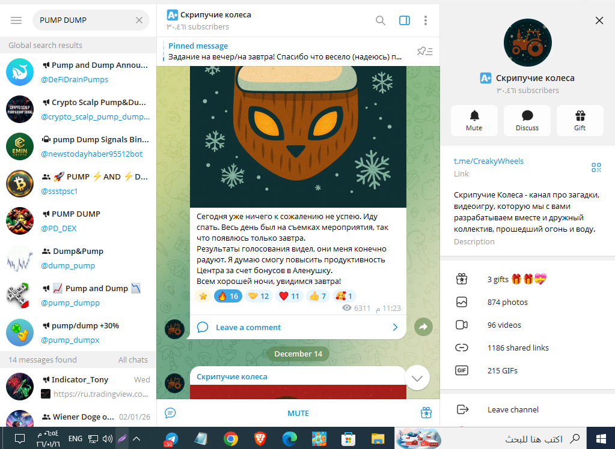Open Indicator_Tony message result

tap(78, 387)
